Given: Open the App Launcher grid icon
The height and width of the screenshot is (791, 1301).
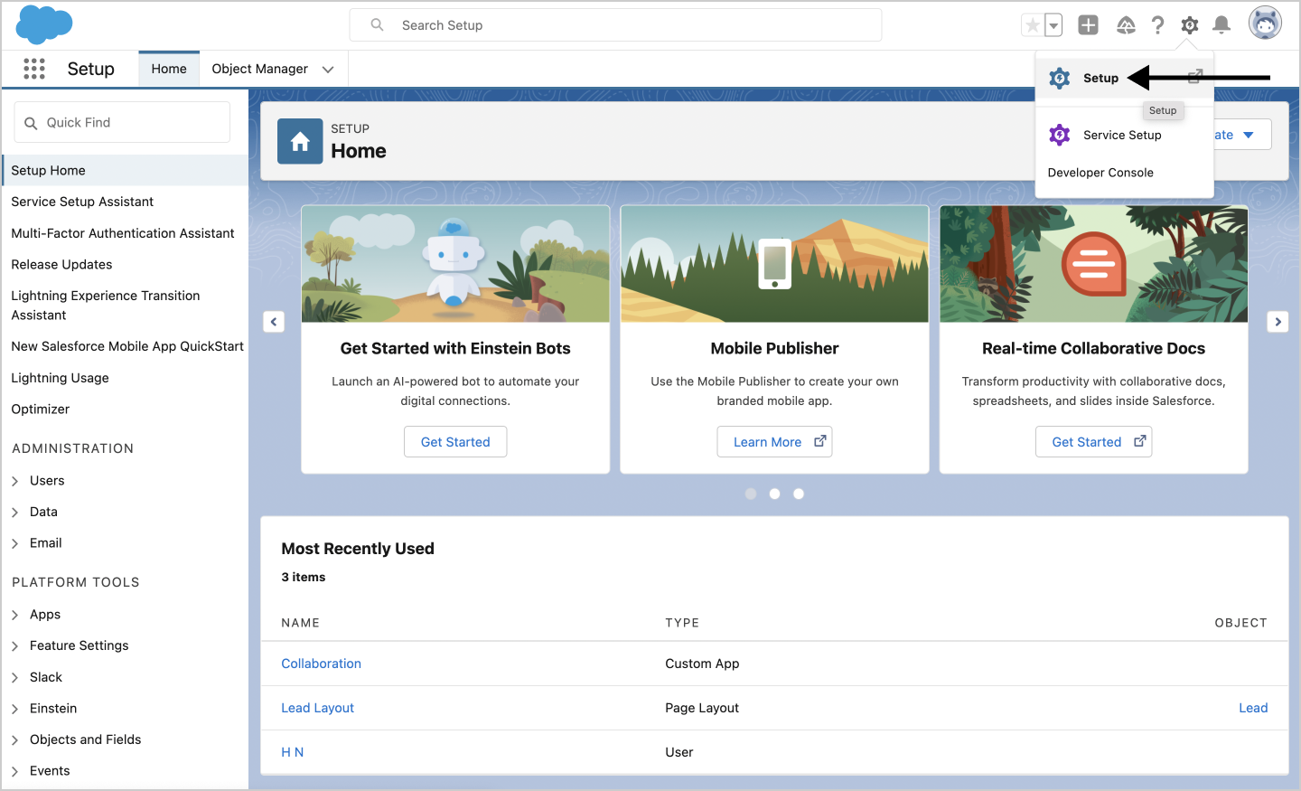Looking at the screenshot, I should pos(34,69).
